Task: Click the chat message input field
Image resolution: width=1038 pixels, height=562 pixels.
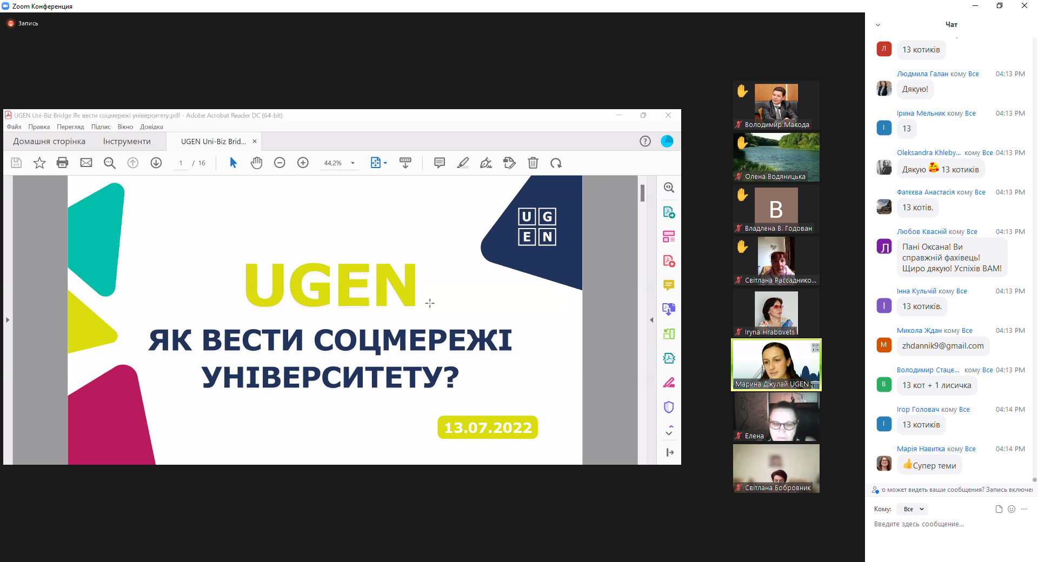Action: pos(951,524)
